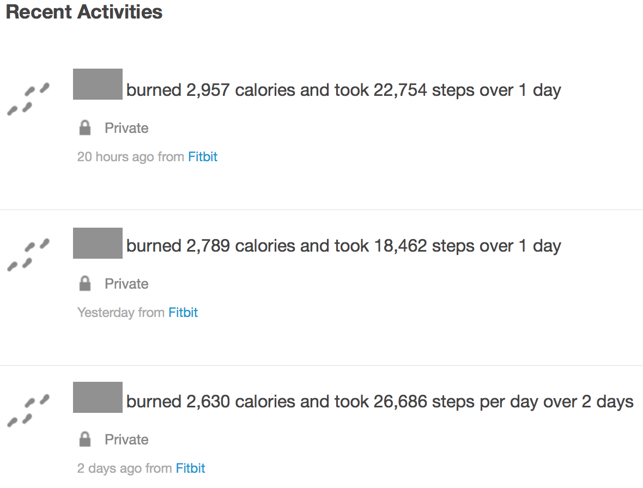Click lock icon under the 2,789 calories activity
This screenshot has height=488, width=643.
(x=84, y=284)
